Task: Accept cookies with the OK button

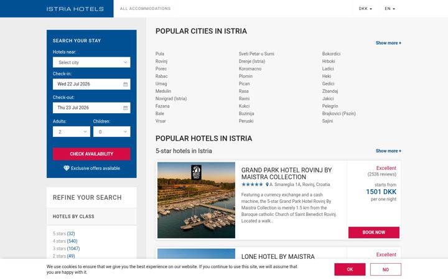Action: tap(350, 269)
